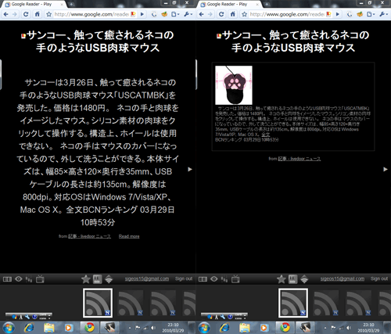This screenshot has width=391, height=334.
Task: Click the Go arrow beside the left window's address field
Action: click(x=142, y=14)
